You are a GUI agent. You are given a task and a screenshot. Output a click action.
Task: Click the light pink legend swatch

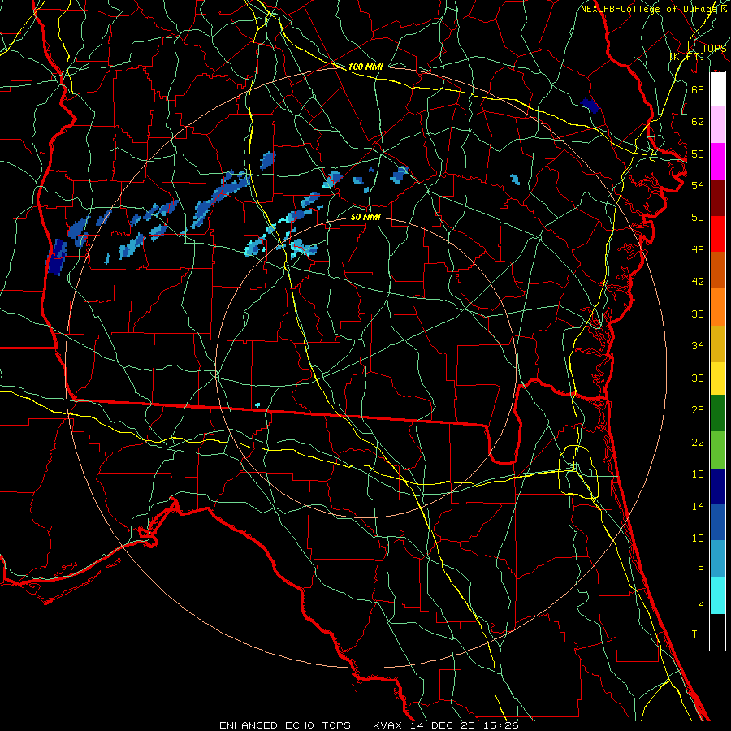pos(717,125)
